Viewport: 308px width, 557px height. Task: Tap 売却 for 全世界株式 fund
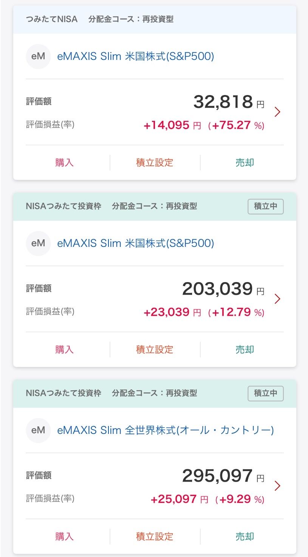pos(245,537)
